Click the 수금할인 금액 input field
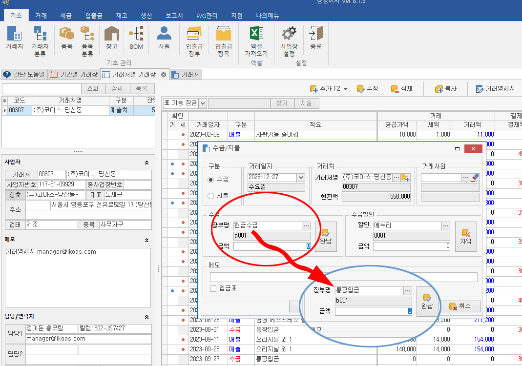This screenshot has width=522, height=366. [x=411, y=246]
